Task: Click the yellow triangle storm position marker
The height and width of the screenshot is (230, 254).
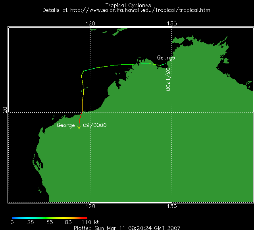Action: [x=79, y=127]
